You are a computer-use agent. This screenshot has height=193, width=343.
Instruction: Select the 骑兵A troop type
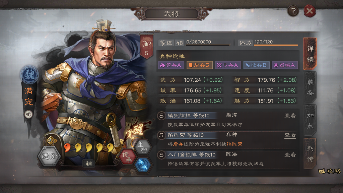pyautogui.click(x=171, y=65)
